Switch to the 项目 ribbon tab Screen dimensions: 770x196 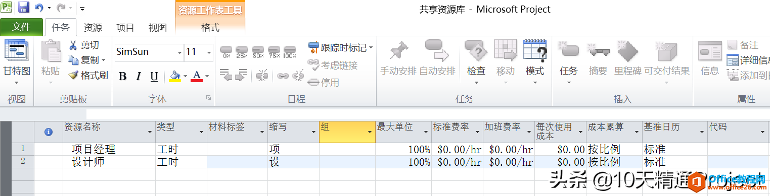tap(125, 28)
